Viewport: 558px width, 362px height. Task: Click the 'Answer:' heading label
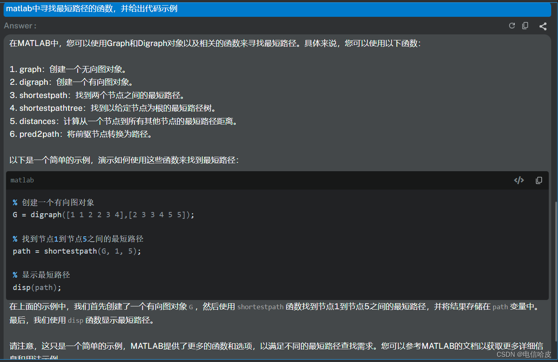(20, 26)
